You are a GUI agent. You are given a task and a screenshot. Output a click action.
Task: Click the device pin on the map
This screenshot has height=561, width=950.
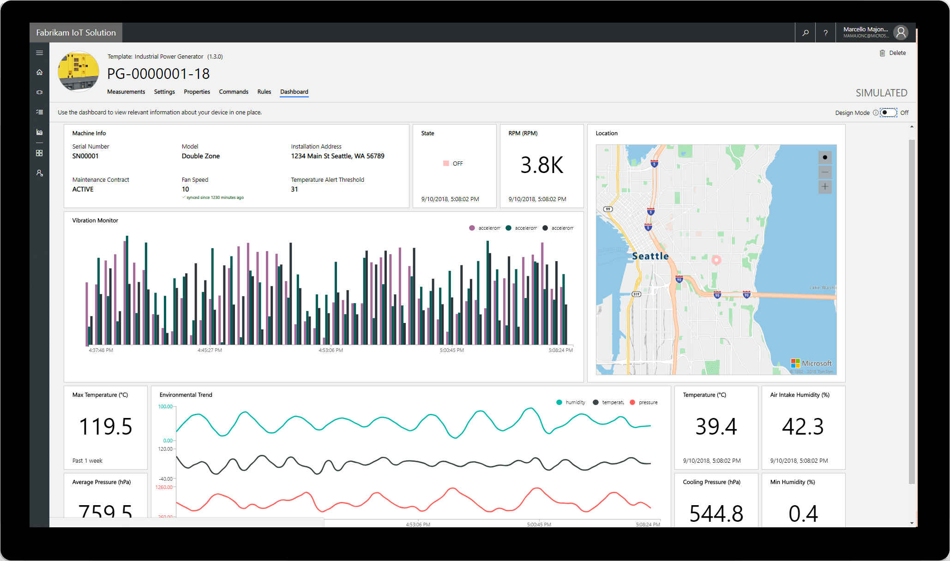click(716, 260)
